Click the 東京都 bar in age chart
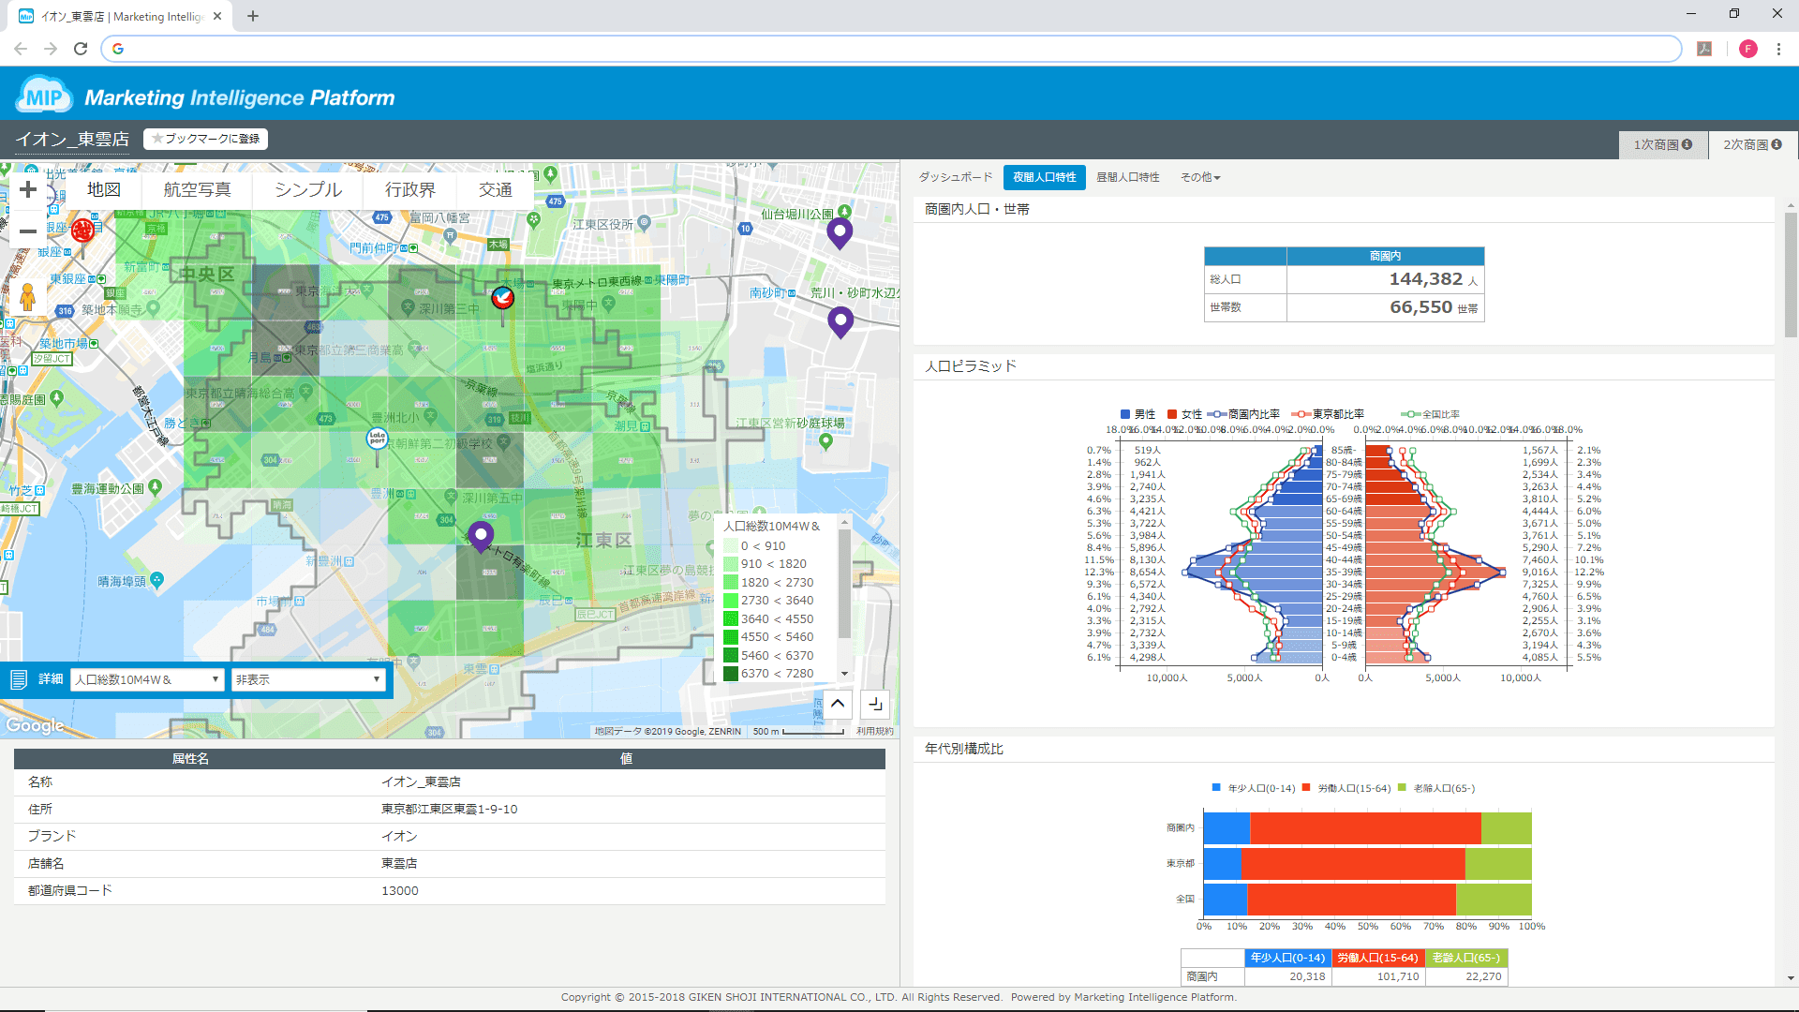The width and height of the screenshot is (1799, 1012). (1367, 864)
